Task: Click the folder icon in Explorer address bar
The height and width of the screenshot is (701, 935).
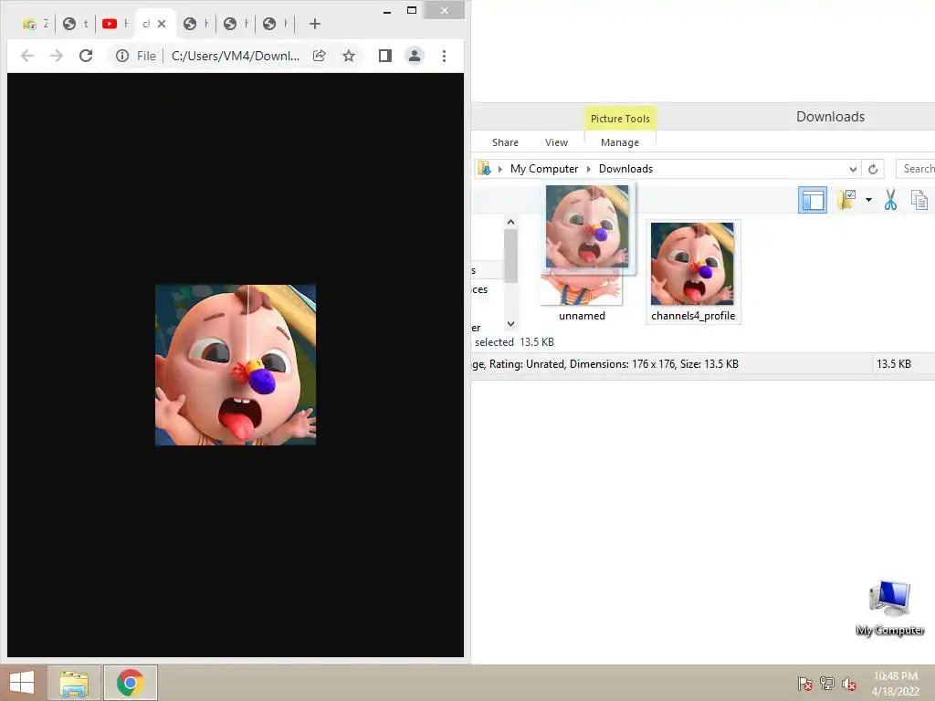Action: (485, 169)
